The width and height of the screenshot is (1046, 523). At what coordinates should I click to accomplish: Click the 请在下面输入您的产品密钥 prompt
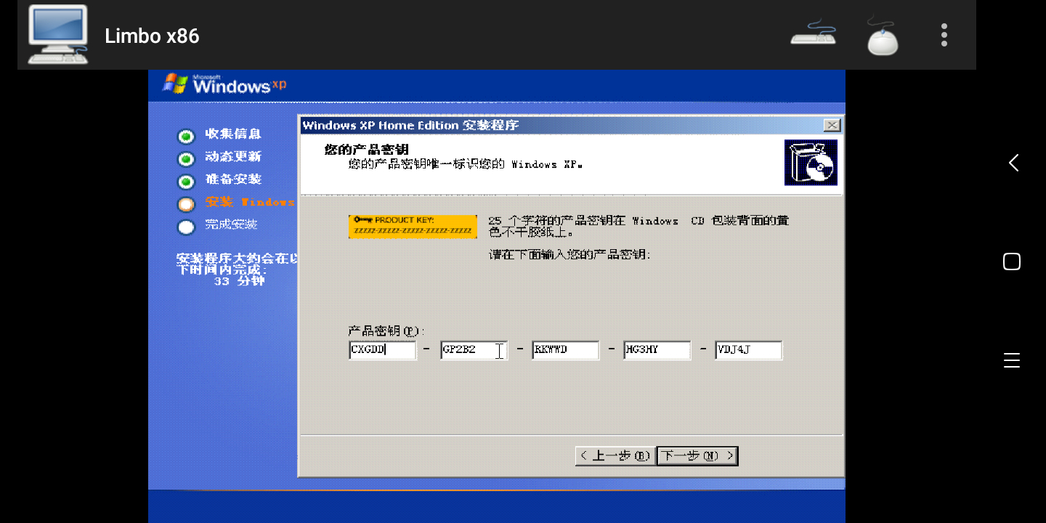(569, 254)
